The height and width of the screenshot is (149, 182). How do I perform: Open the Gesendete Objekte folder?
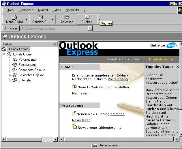pos(15,70)
